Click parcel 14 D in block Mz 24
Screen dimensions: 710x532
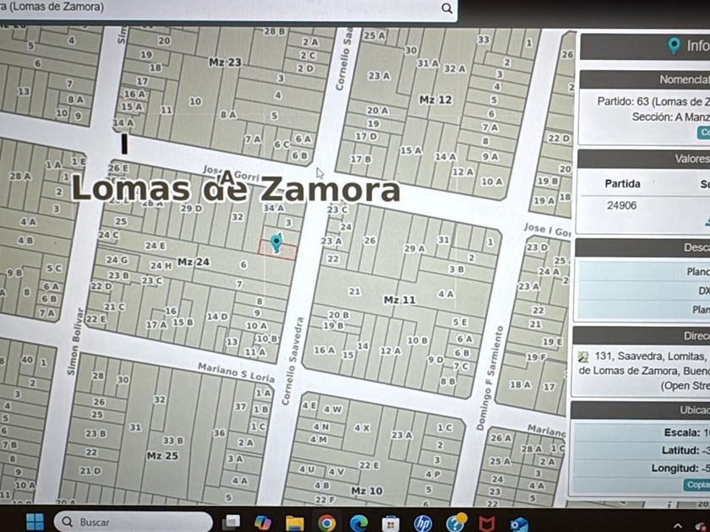217,316
